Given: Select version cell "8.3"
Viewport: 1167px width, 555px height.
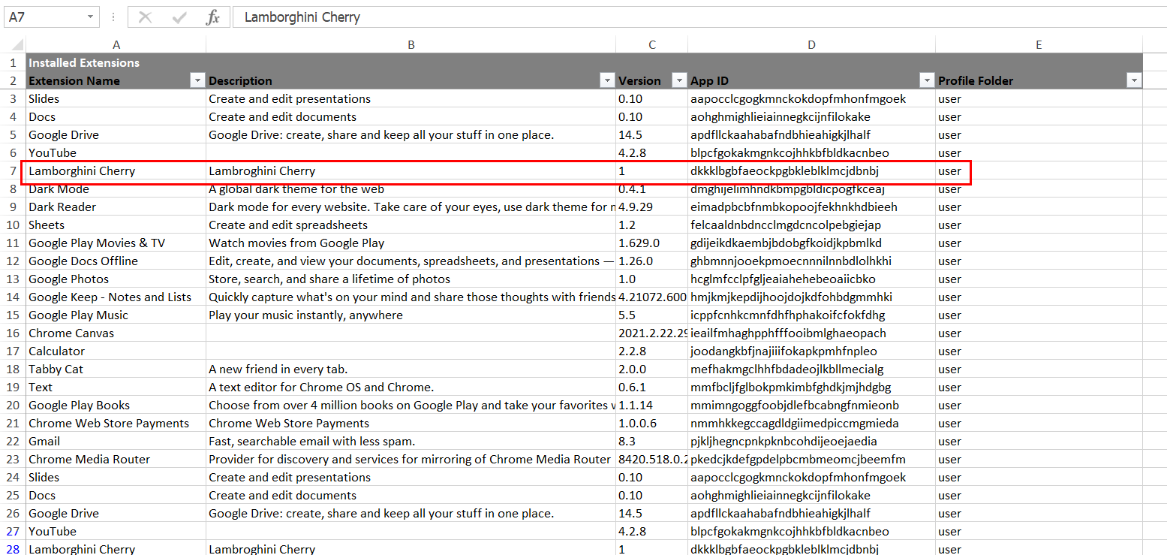Looking at the screenshot, I should coord(652,441).
